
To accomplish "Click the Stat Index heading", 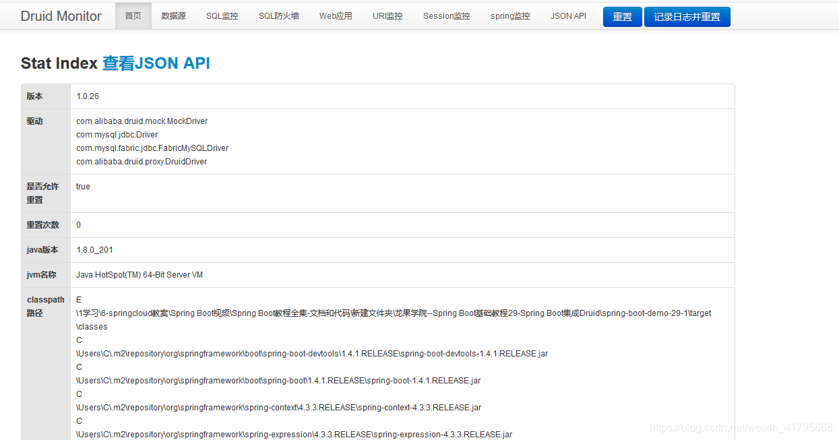I will coord(59,63).
